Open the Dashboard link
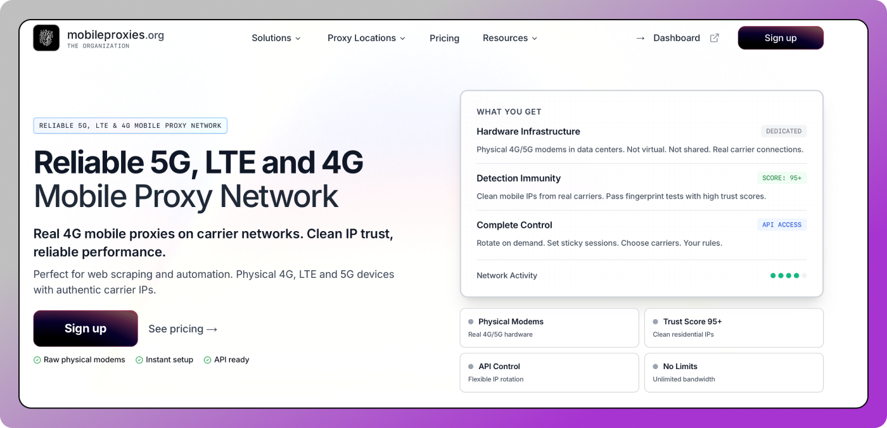Image resolution: width=887 pixels, height=428 pixels. pyautogui.click(x=676, y=38)
